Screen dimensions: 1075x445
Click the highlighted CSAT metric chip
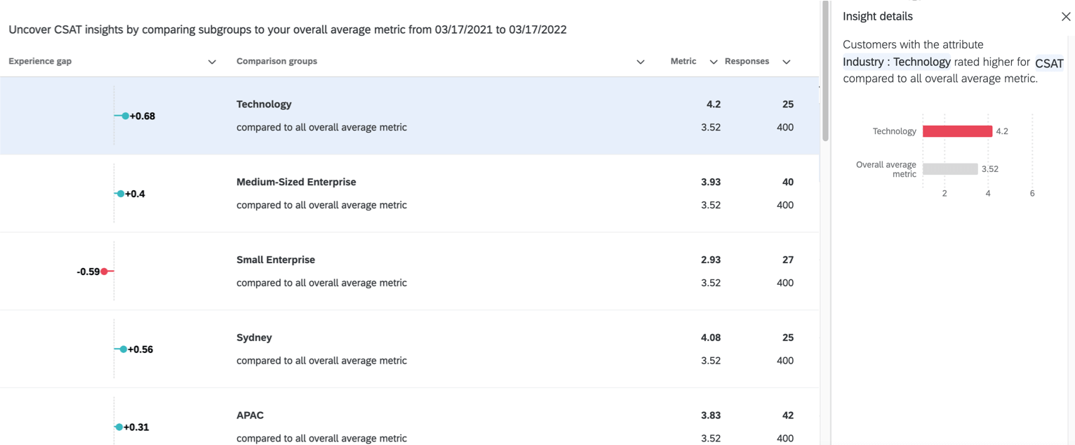tap(1050, 63)
